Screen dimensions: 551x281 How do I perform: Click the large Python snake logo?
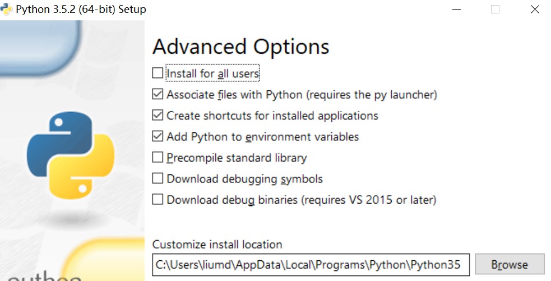[71, 155]
